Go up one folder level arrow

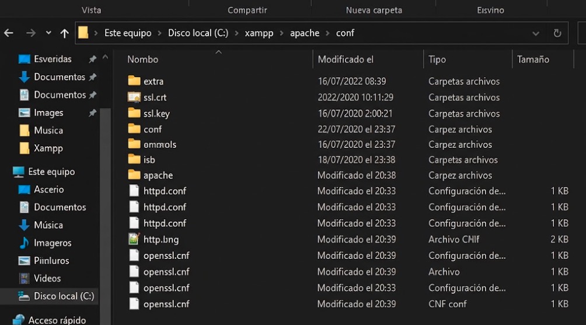click(x=65, y=33)
